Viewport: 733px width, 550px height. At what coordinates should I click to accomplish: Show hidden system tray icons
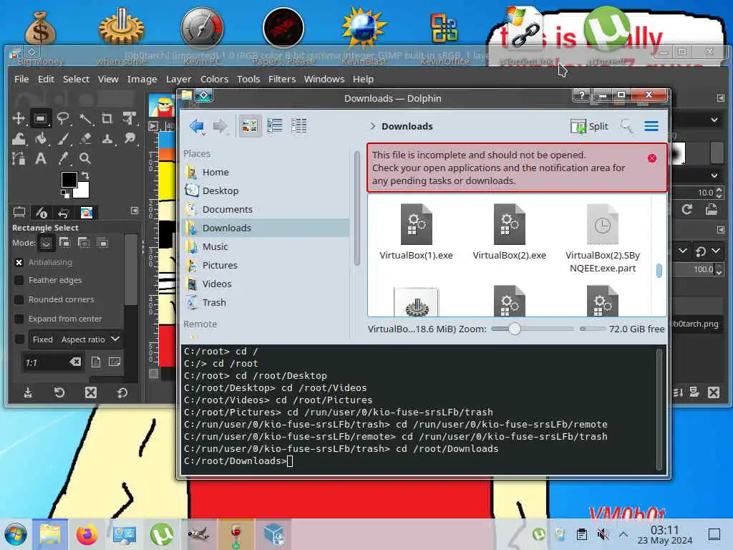623,534
